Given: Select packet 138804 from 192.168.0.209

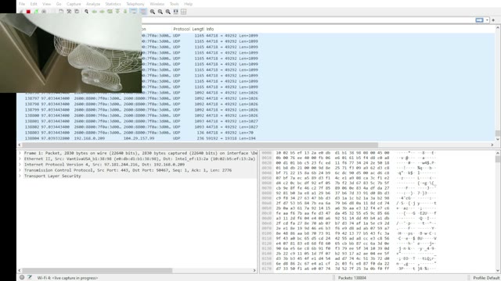Looking at the screenshot, I should pyautogui.click(x=256, y=139).
